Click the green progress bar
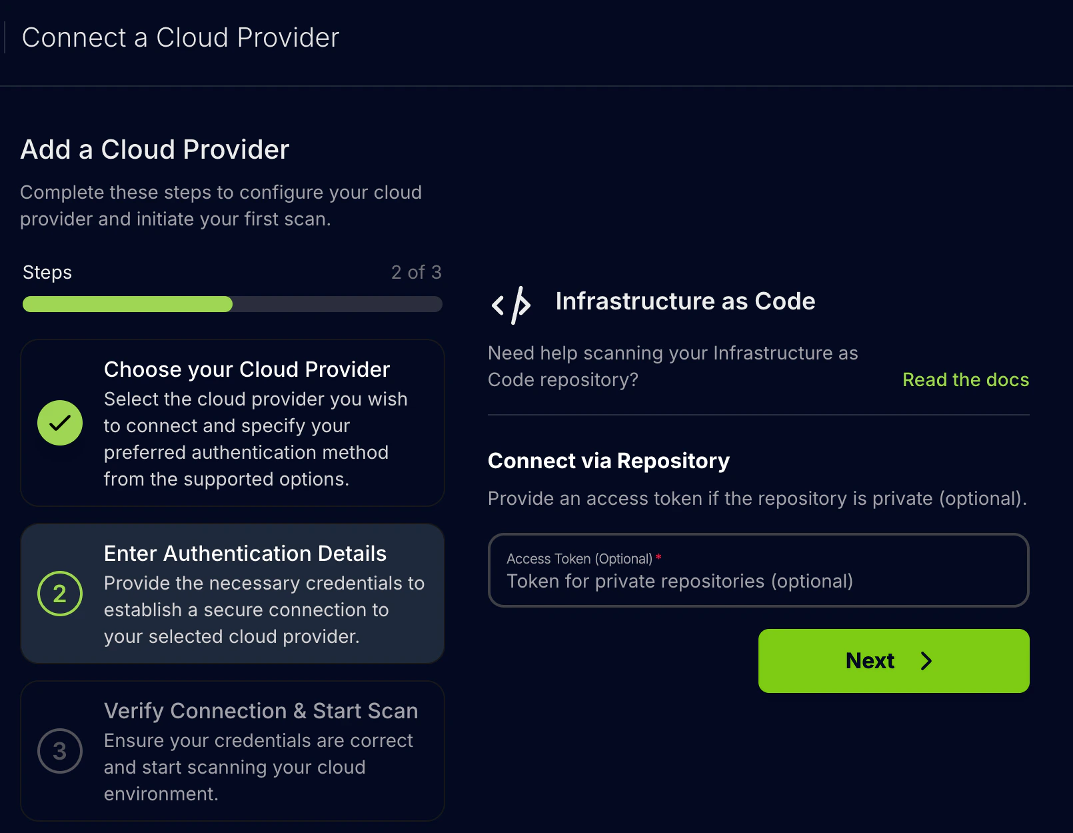Viewport: 1073px width, 833px height. (x=127, y=304)
